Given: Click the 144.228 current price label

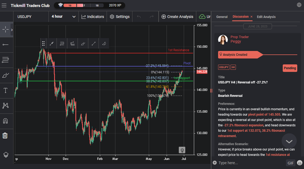Looking at the screenshot, I should pyautogui.click(x=202, y=72).
